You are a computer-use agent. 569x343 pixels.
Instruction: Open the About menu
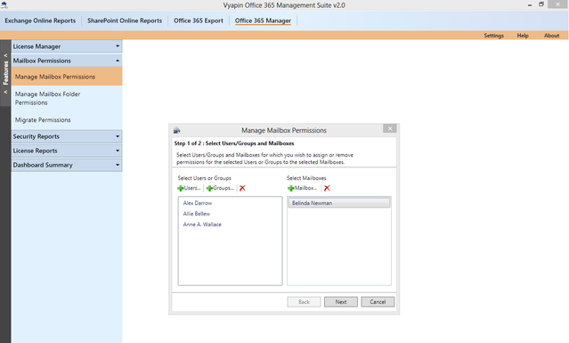pos(551,36)
